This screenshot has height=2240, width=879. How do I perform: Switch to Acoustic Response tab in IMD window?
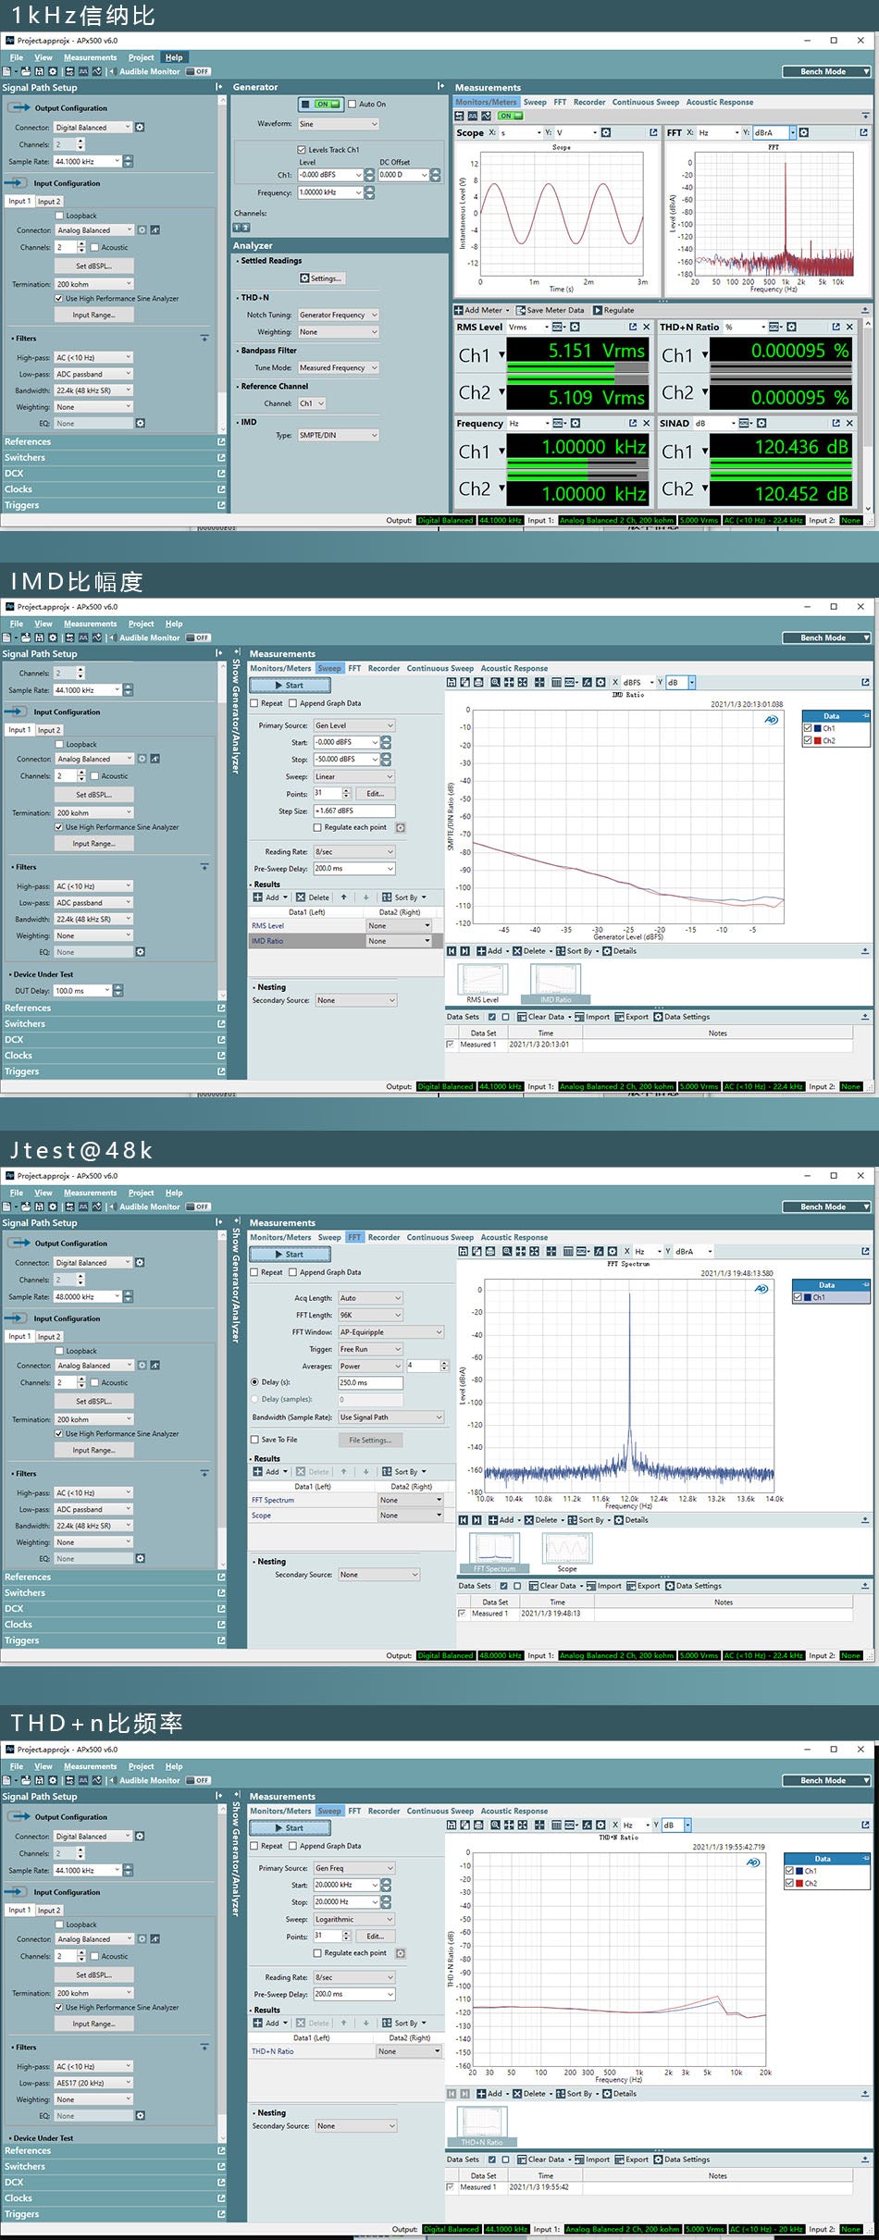click(514, 668)
